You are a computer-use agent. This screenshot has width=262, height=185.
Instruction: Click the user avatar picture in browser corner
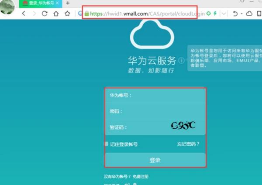(7, 7)
